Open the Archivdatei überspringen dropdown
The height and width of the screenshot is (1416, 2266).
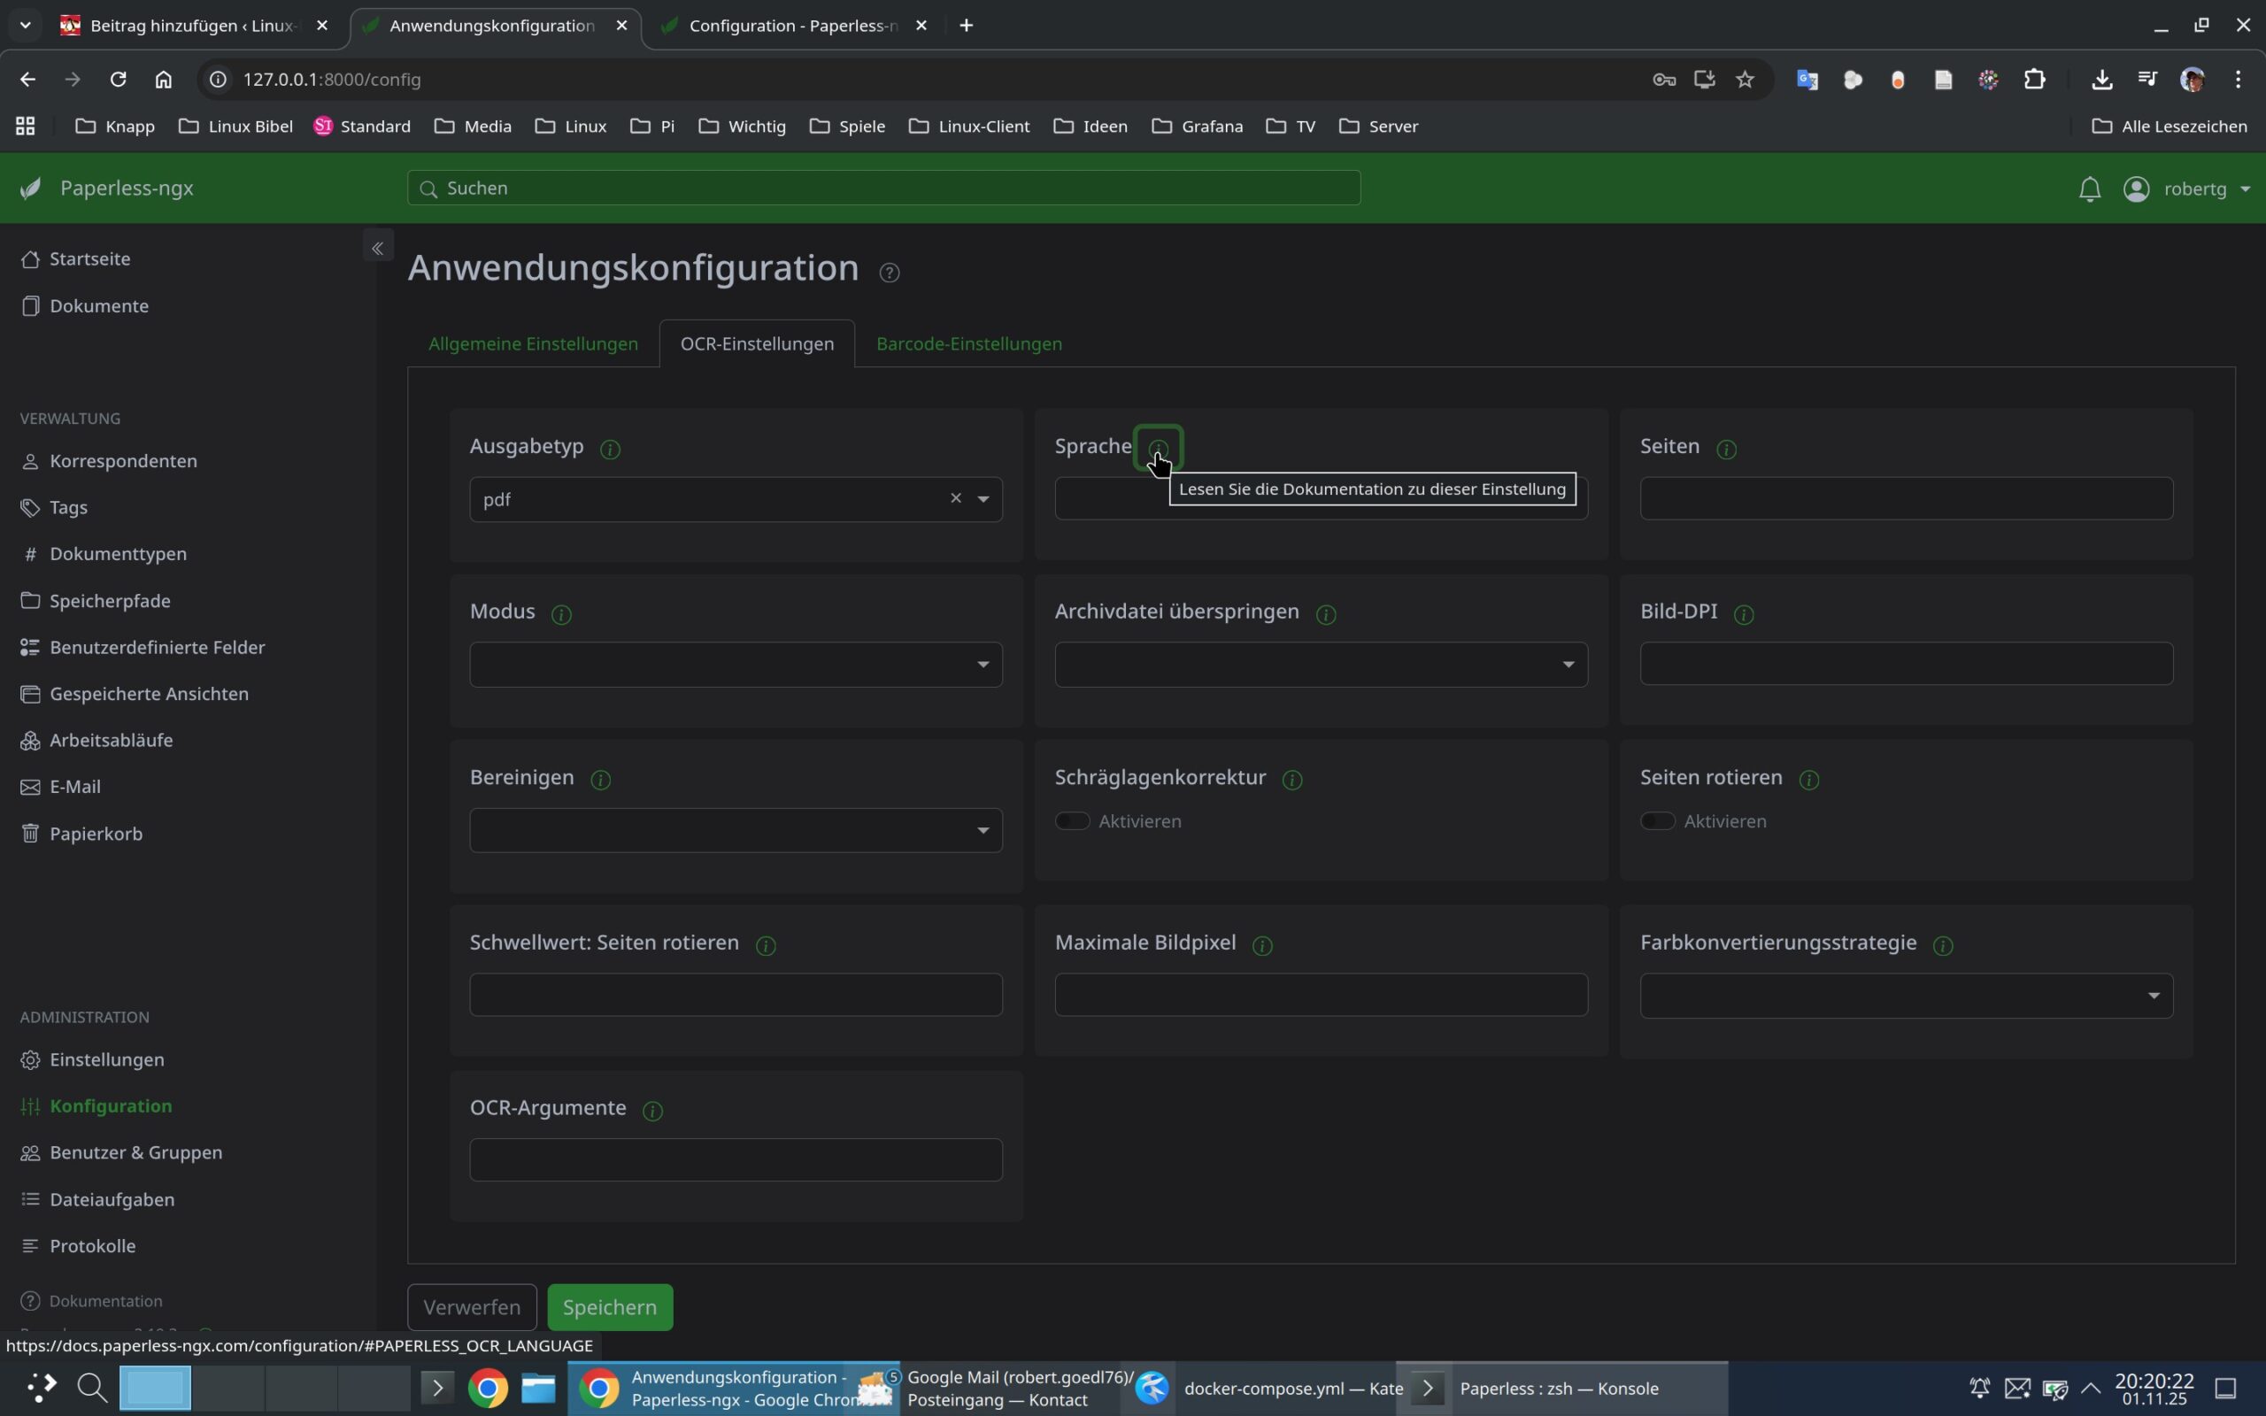click(1321, 665)
